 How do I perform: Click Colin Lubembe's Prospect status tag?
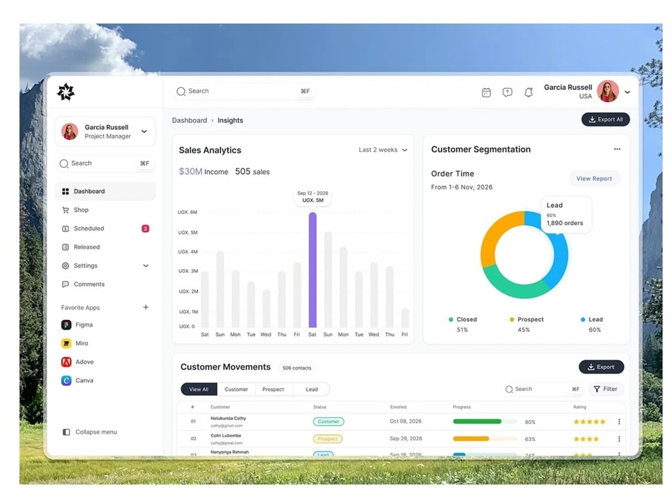click(327, 439)
